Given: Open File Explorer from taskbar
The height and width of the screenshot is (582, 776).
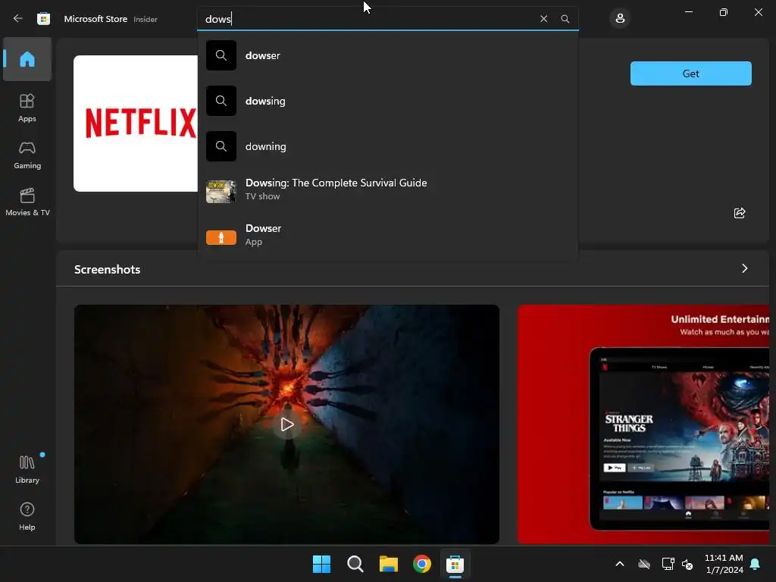Looking at the screenshot, I should (x=389, y=564).
